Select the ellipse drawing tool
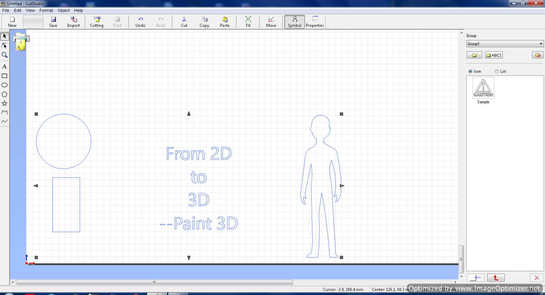Image resolution: width=545 pixels, height=295 pixels. tap(5, 85)
